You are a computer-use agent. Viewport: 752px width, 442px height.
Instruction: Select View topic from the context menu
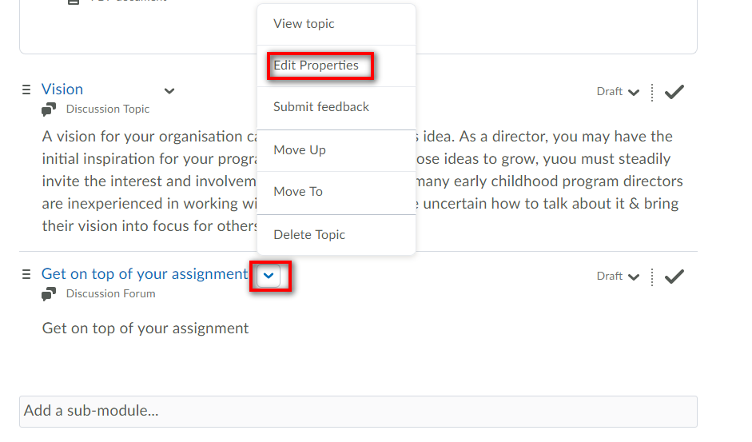click(336, 24)
